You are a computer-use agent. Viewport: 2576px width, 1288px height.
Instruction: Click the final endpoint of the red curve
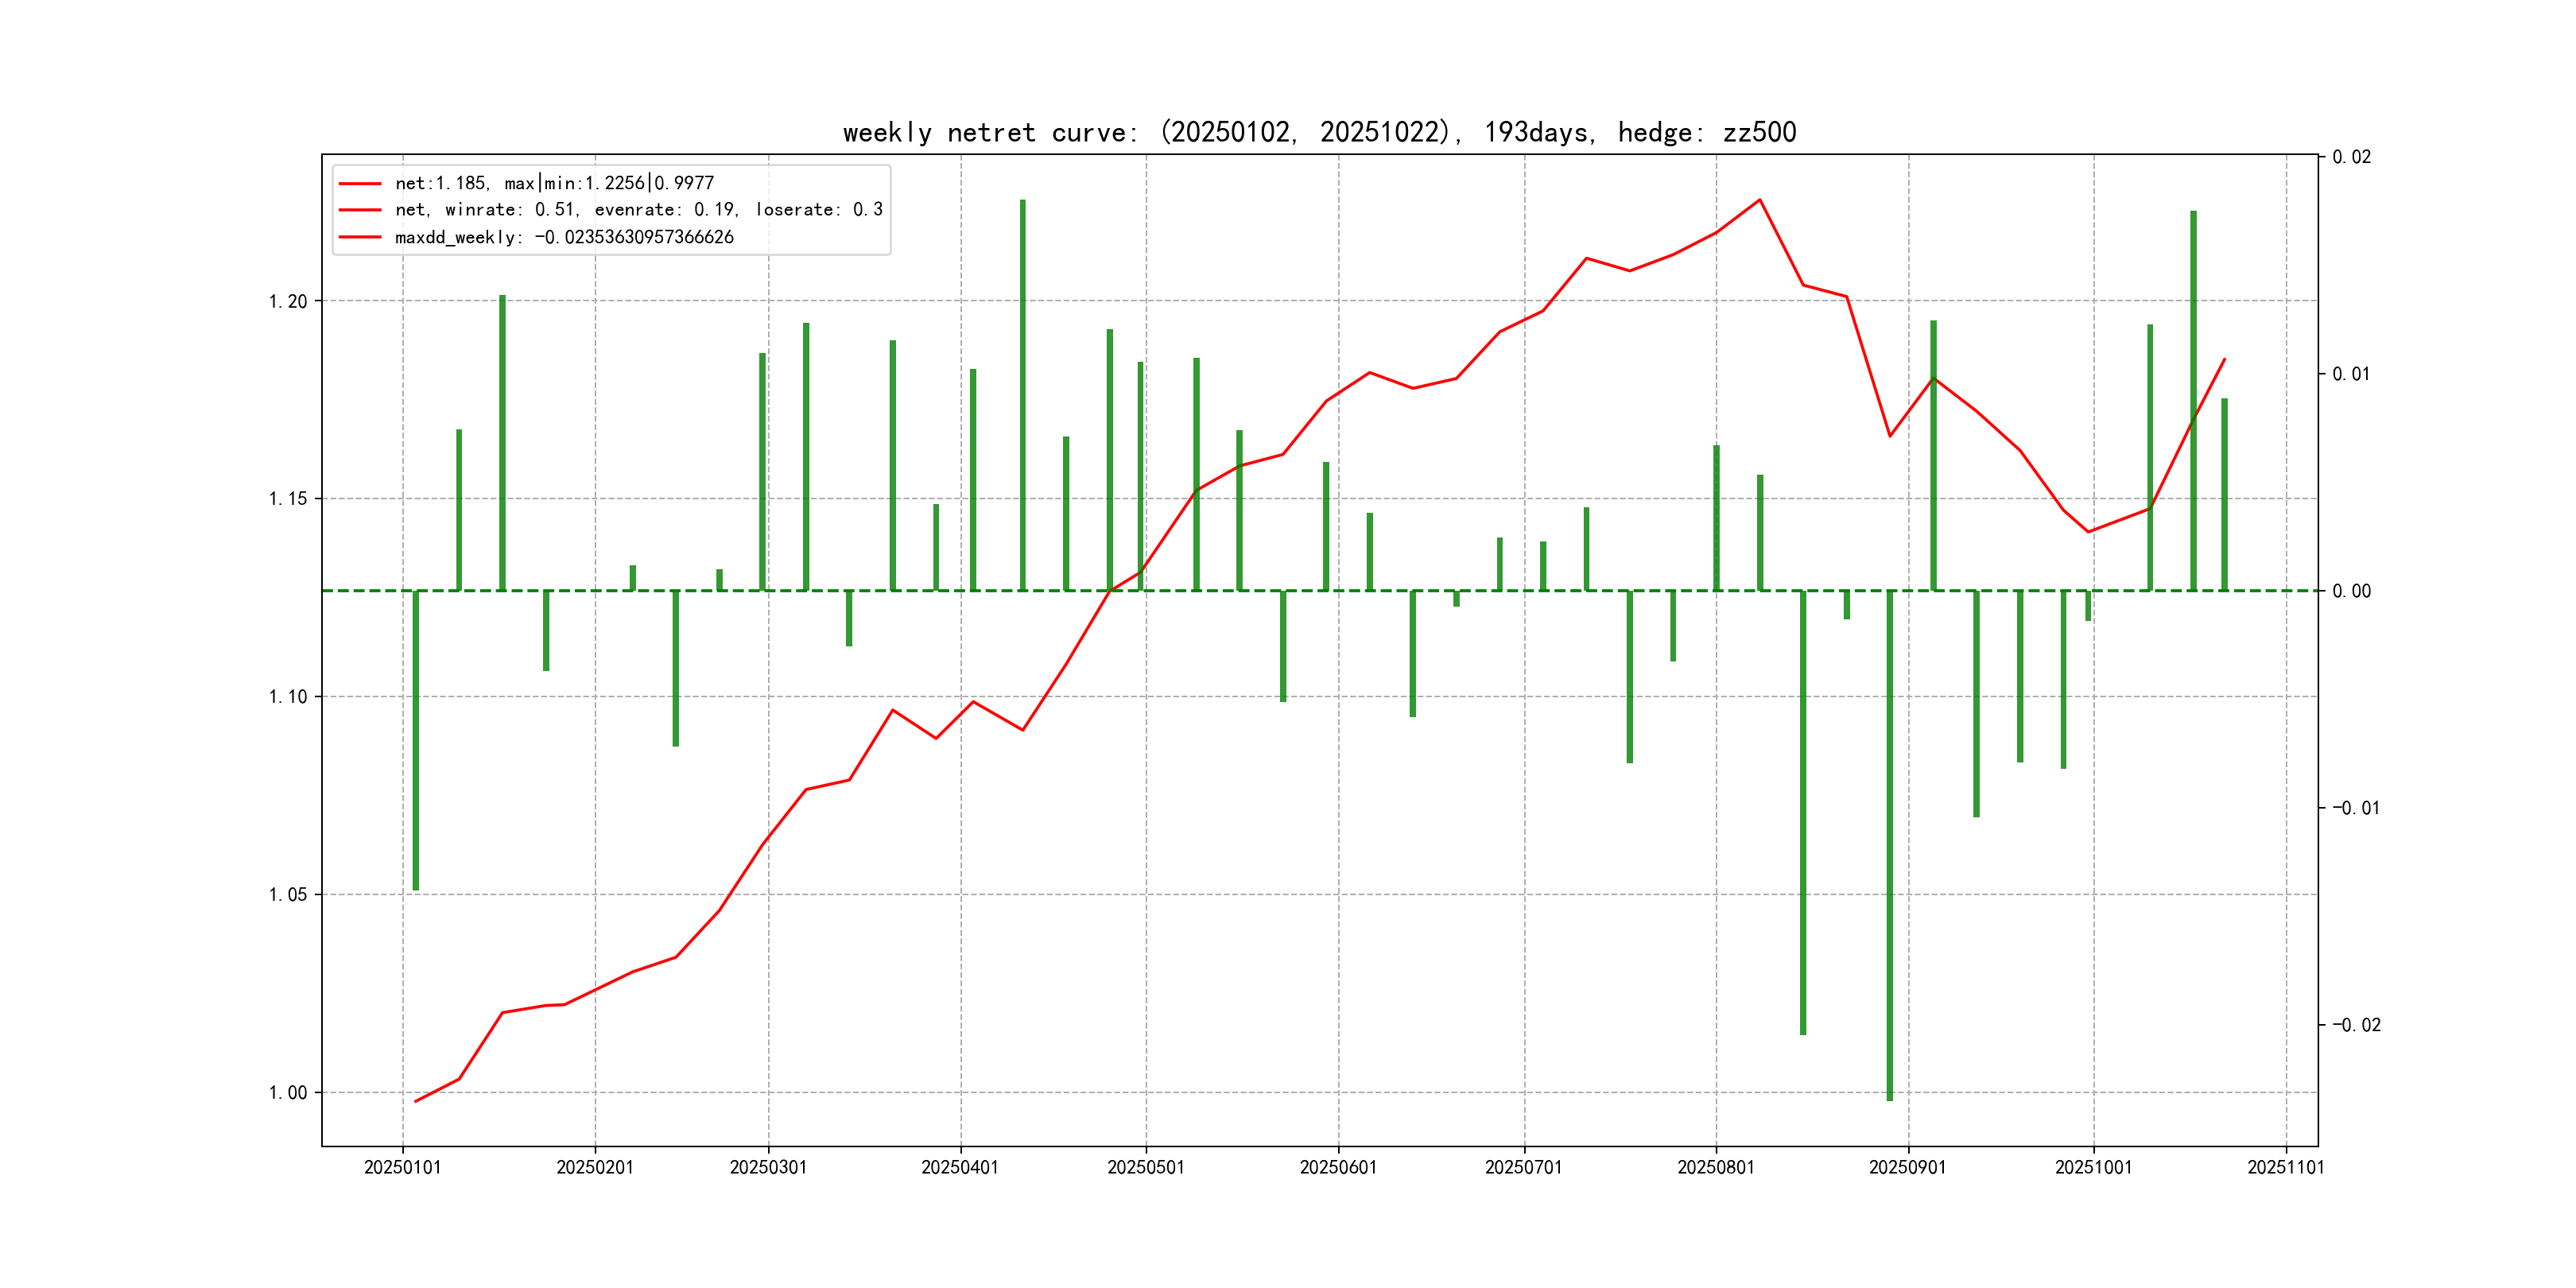2224,359
